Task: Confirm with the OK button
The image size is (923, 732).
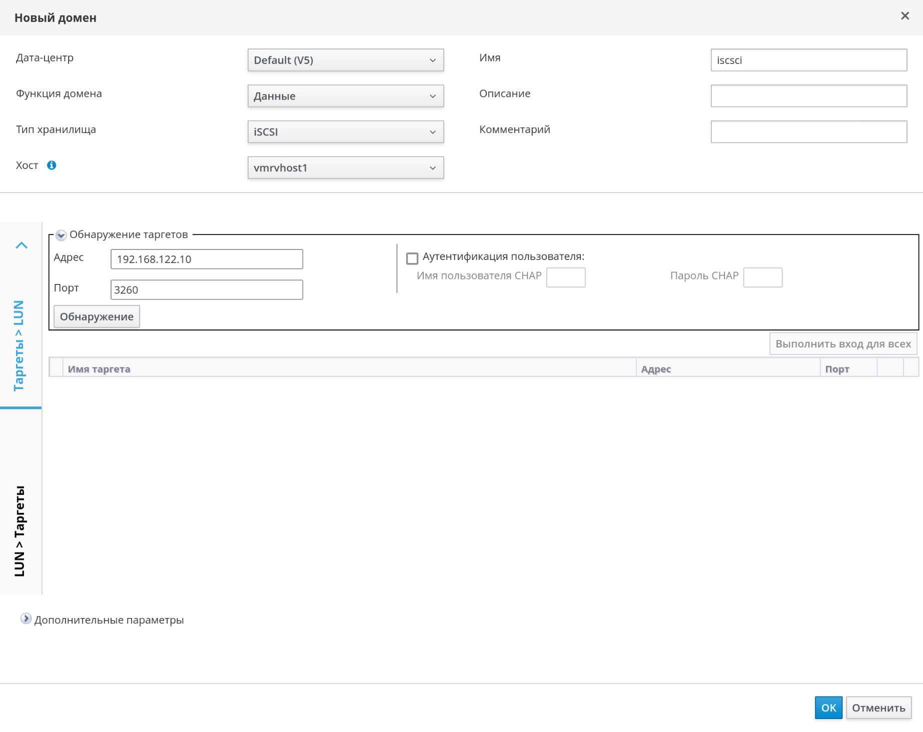Action: pyautogui.click(x=828, y=707)
